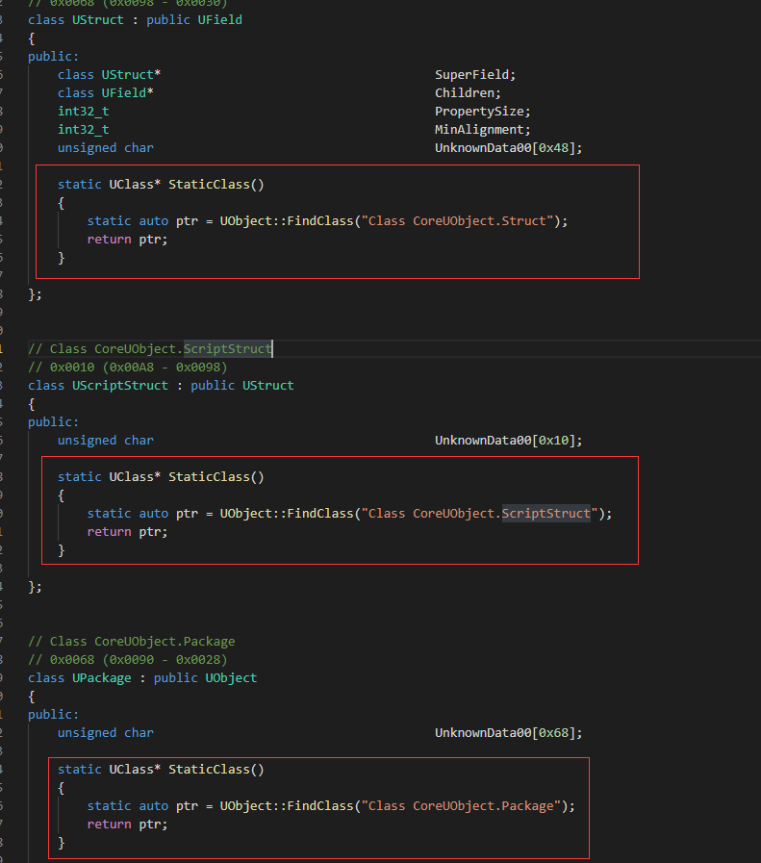Image resolution: width=761 pixels, height=863 pixels.
Task: Click 'public:' label inside UStruct class
Action: (53, 57)
